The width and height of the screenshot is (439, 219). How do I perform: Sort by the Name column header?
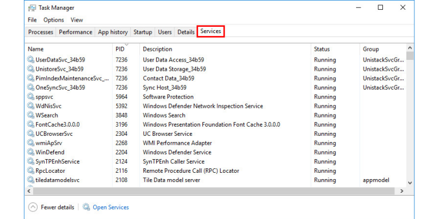pyautogui.click(x=69, y=49)
